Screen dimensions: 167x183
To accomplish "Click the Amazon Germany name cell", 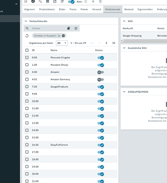I will point(60,79).
